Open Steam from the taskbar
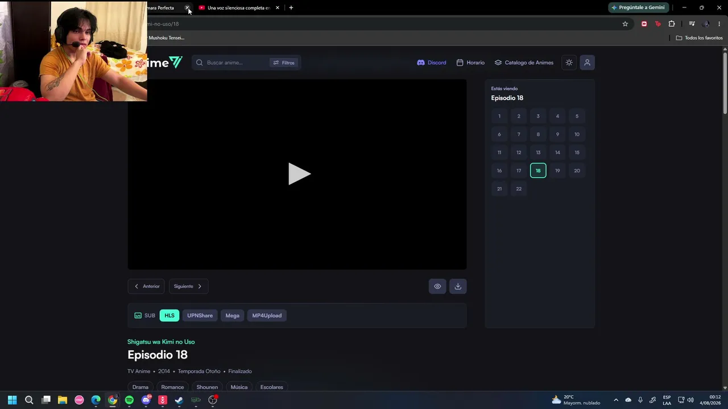This screenshot has width=728, height=409. (x=179, y=400)
